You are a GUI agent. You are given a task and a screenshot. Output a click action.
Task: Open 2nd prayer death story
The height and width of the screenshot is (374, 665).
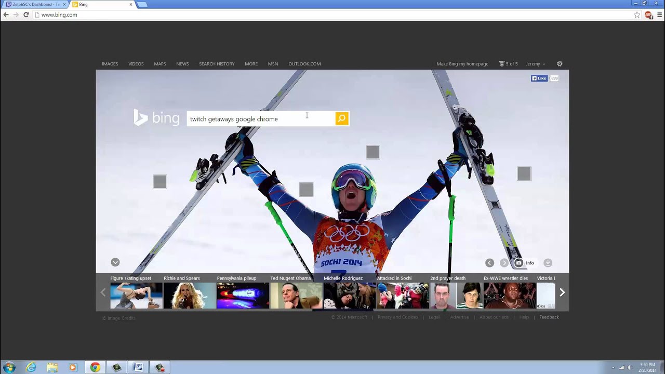point(456,292)
